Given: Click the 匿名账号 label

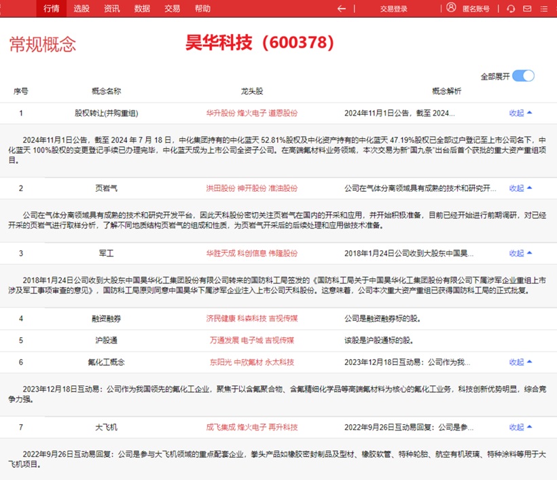Looking at the screenshot, I should pos(475,9).
